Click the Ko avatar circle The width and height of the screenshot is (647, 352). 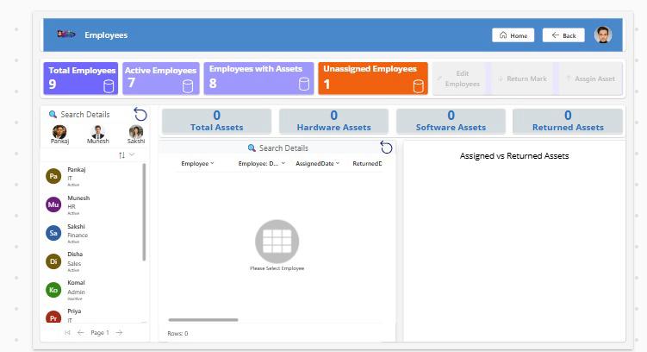[x=53, y=290]
